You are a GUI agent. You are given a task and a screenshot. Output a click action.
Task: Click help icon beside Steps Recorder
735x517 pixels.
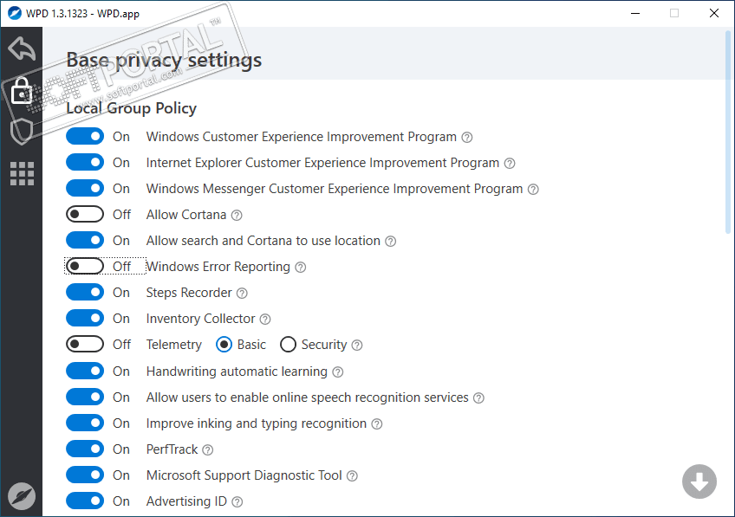243,294
